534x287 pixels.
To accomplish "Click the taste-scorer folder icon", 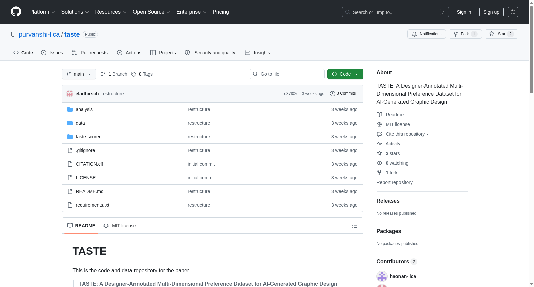I will [70, 137].
